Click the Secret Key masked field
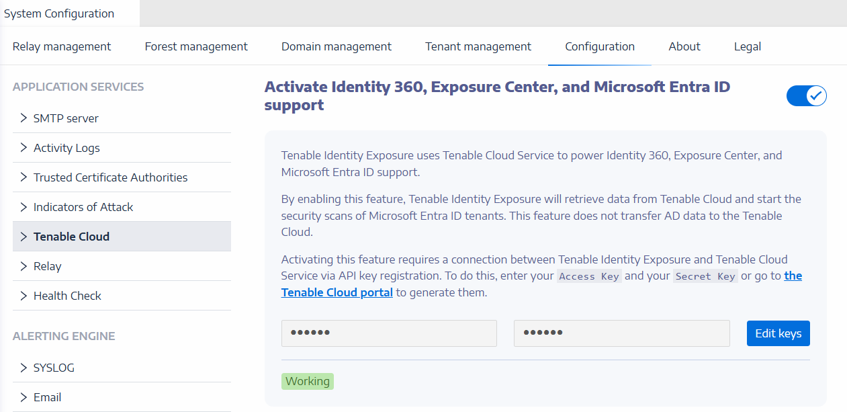847x412 pixels. [622, 333]
